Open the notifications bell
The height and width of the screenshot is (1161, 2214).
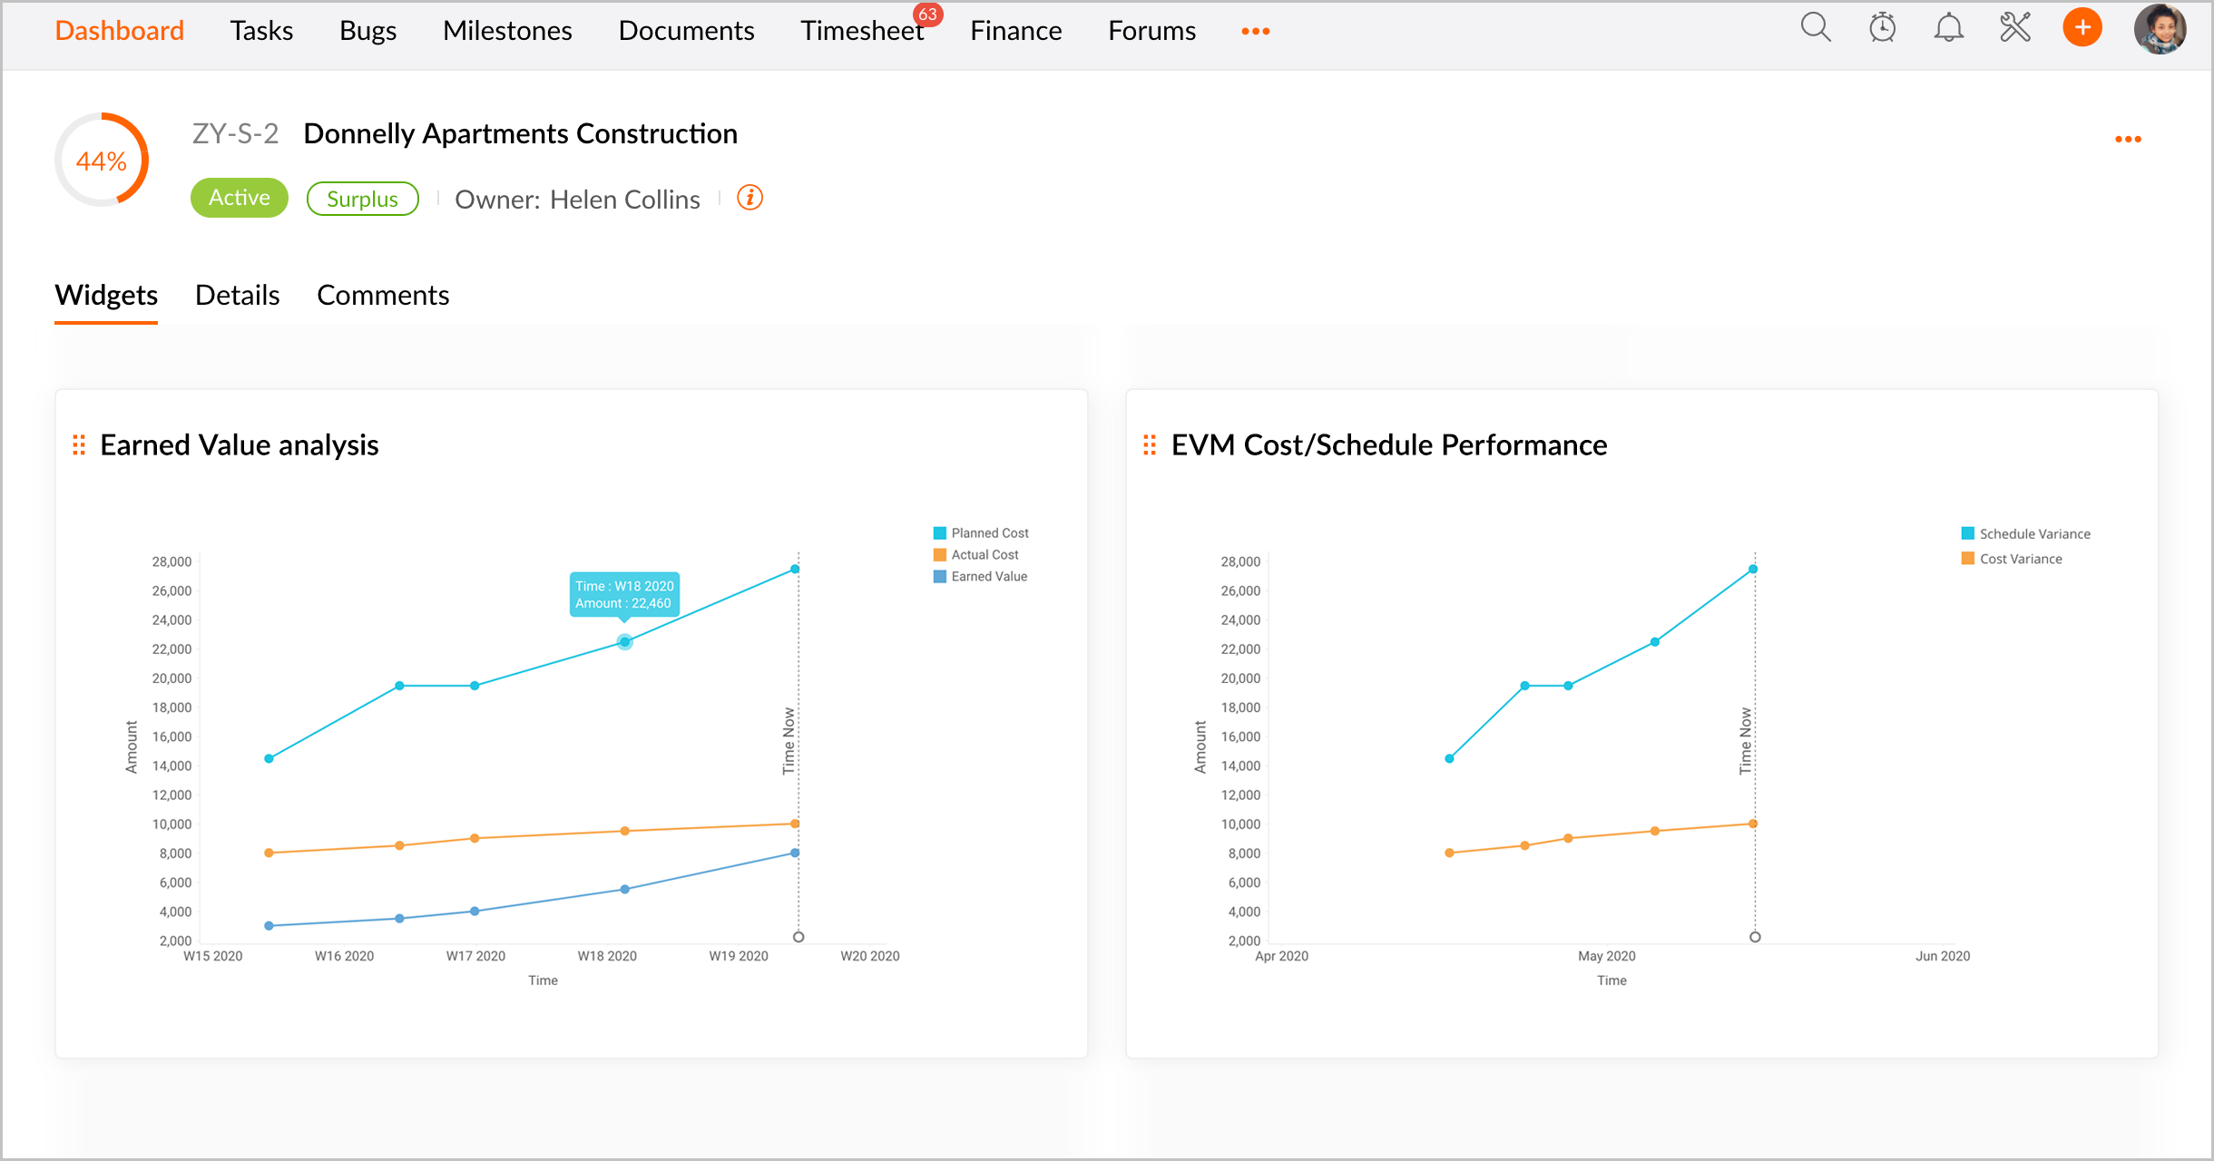pos(1948,28)
